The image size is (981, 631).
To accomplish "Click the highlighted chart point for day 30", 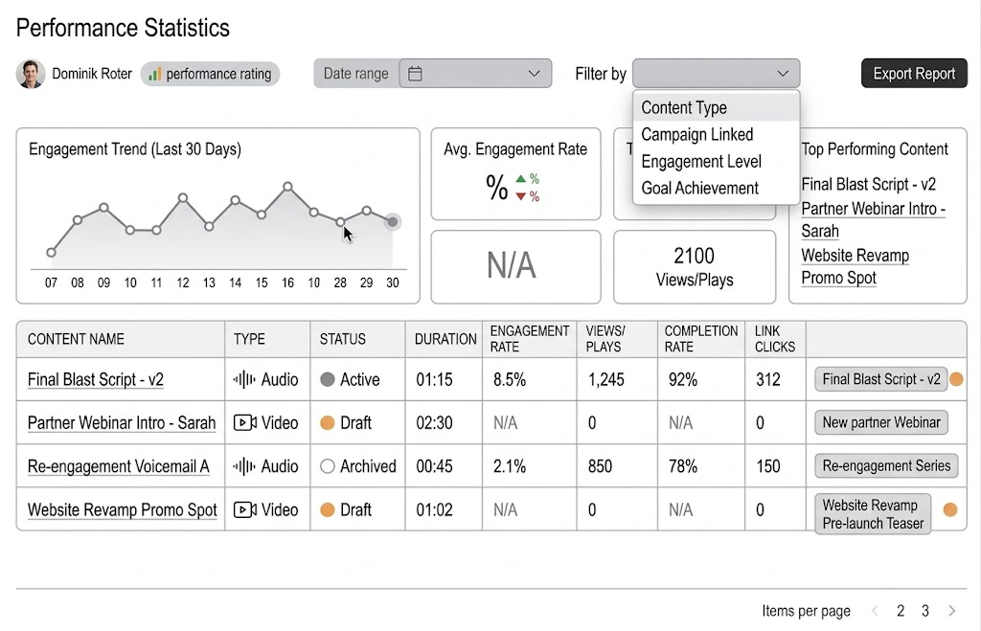I will pos(392,222).
